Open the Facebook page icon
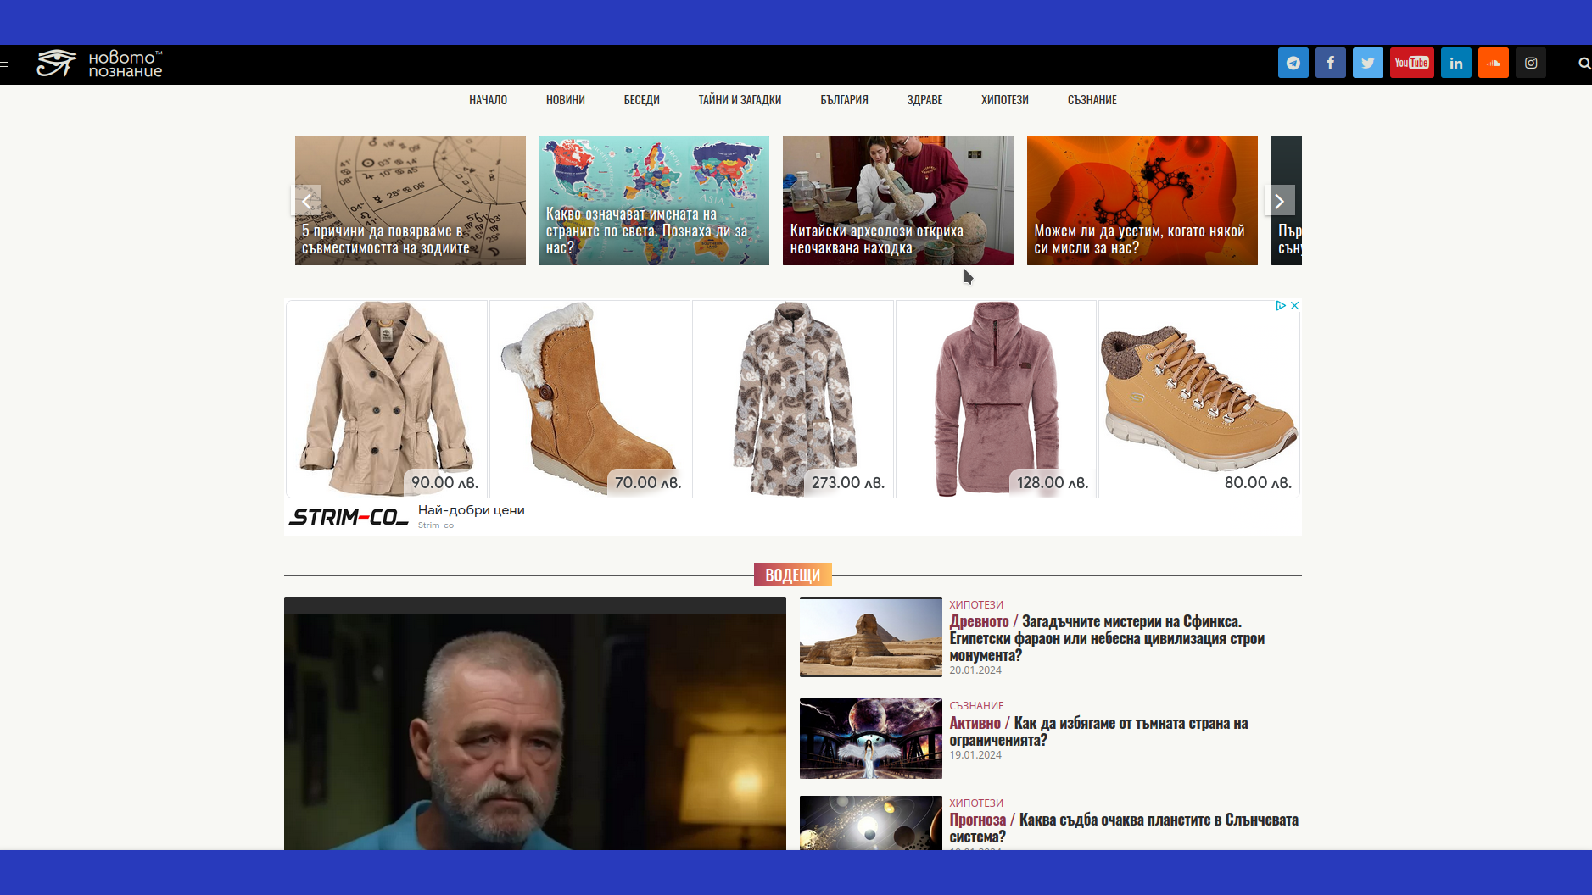The height and width of the screenshot is (895, 1592). point(1330,64)
